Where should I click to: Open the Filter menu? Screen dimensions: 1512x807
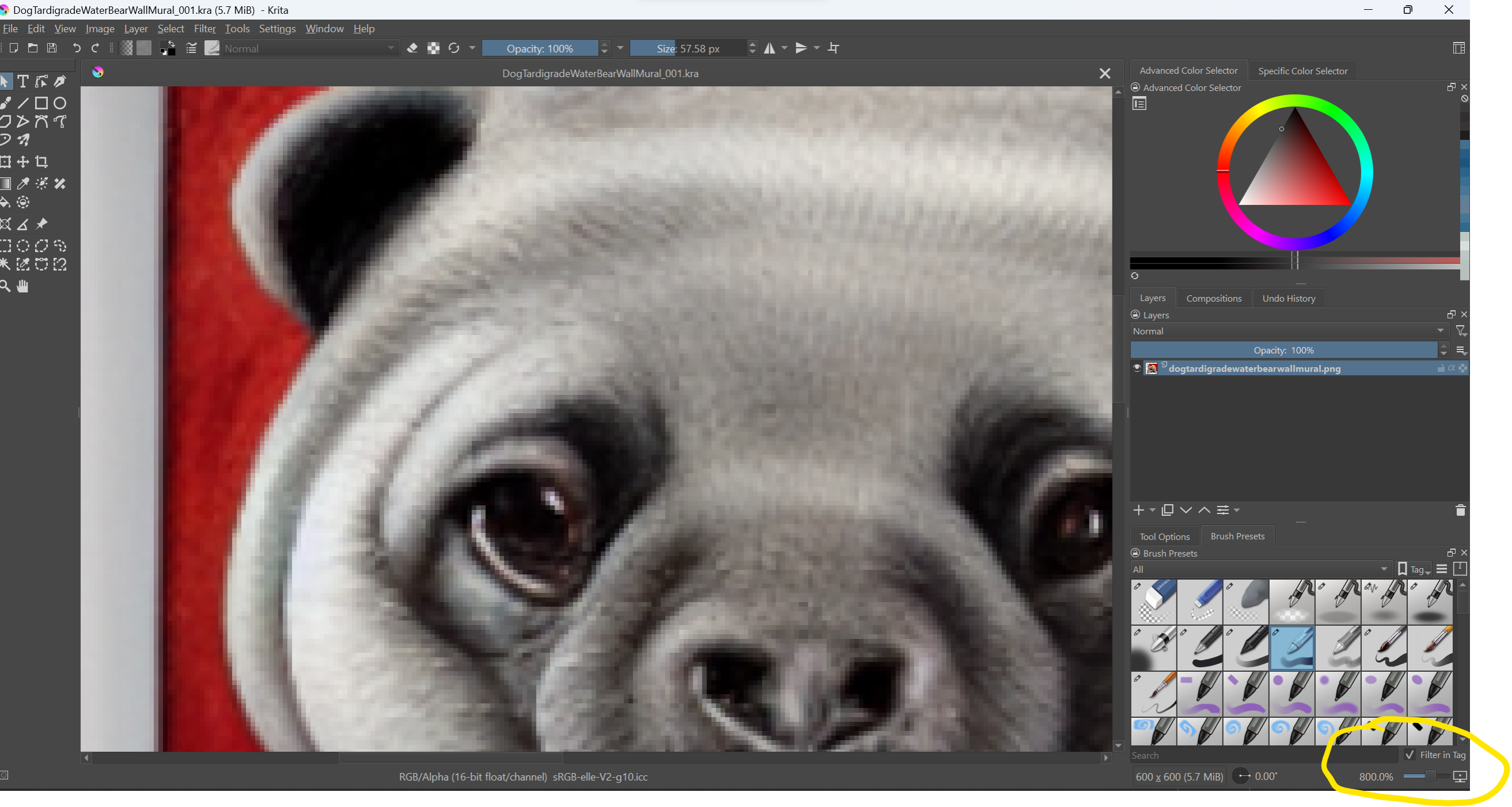coord(204,28)
